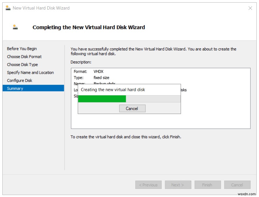
Task: Click the green progress bar
Action: (x=101, y=99)
